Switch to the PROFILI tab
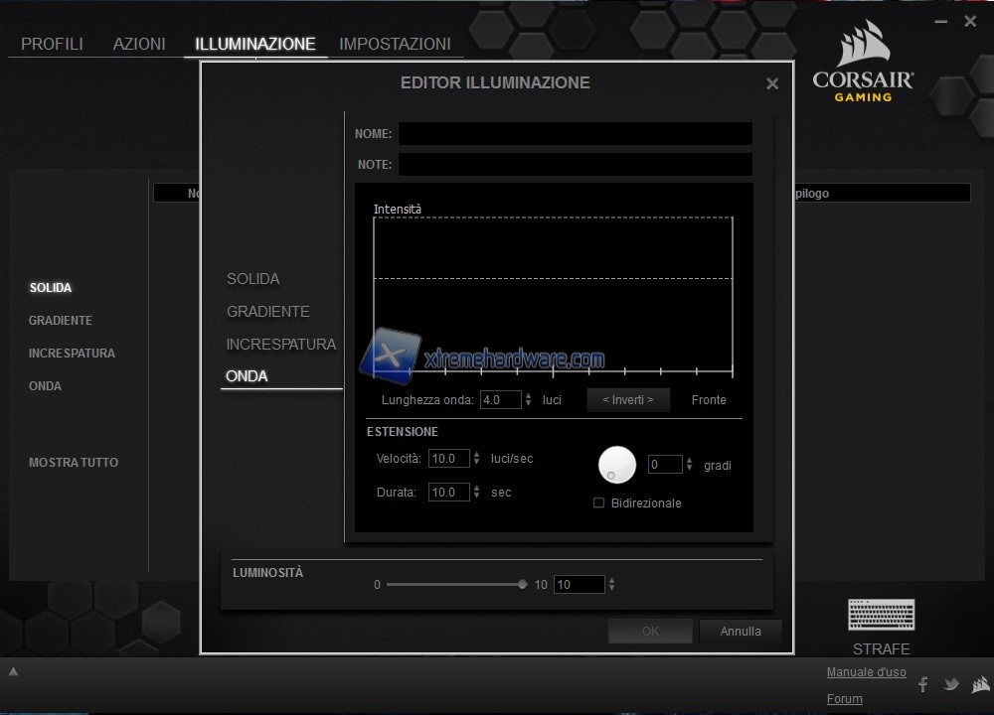Screen dimensions: 994x715 (52, 44)
